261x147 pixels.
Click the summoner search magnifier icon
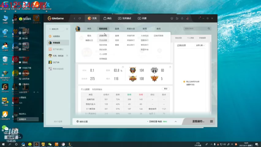tap(209, 28)
